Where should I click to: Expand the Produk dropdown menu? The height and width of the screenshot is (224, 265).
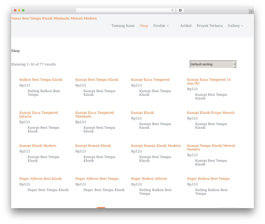pyautogui.click(x=161, y=26)
